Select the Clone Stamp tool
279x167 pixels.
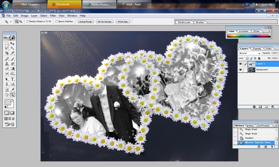click(x=7, y=64)
